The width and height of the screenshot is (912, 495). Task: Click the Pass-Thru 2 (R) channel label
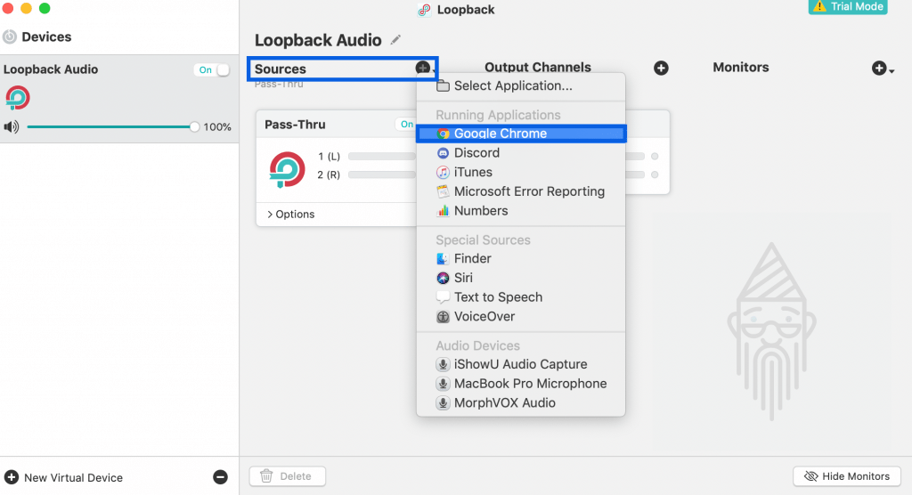click(x=329, y=174)
